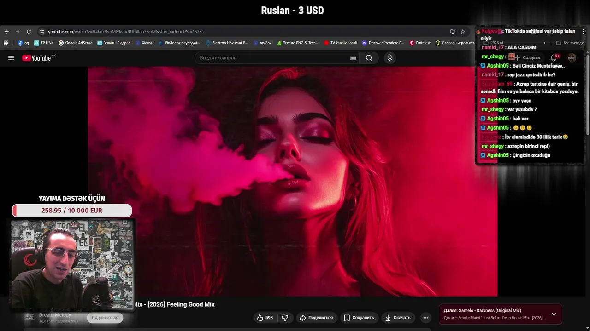Click the install app icon in address bar
Viewport: 590px width, 331px height.
click(x=453, y=32)
